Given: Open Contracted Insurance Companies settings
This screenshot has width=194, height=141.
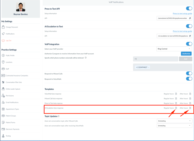Looking at the screenshot, I should coord(17,76).
